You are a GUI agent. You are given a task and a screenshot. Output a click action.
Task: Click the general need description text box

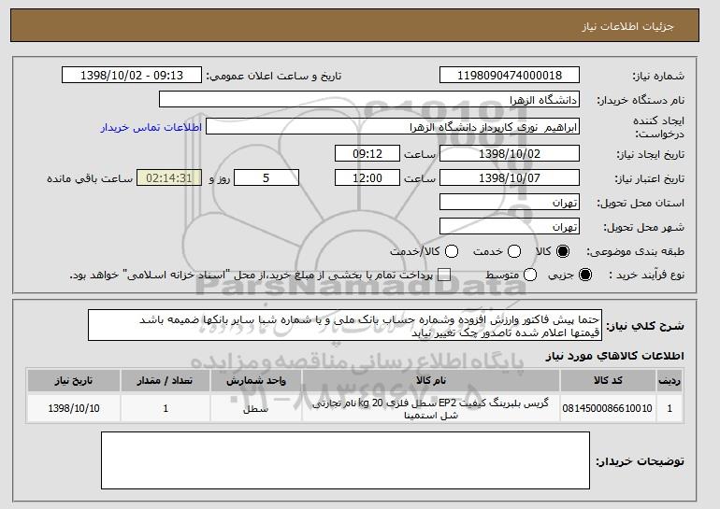(345, 326)
